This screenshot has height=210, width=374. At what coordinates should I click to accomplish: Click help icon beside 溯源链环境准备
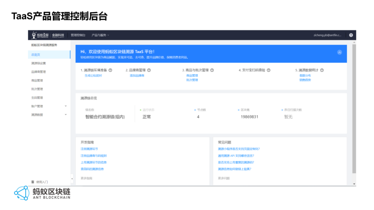pyautogui.click(x=110, y=70)
